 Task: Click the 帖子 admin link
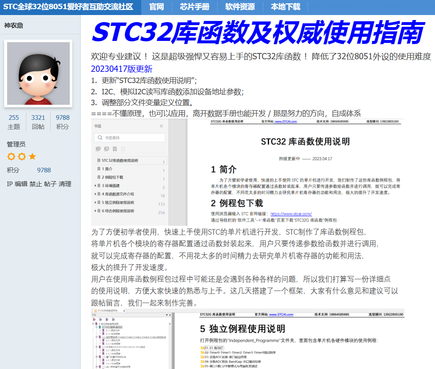click(51, 184)
